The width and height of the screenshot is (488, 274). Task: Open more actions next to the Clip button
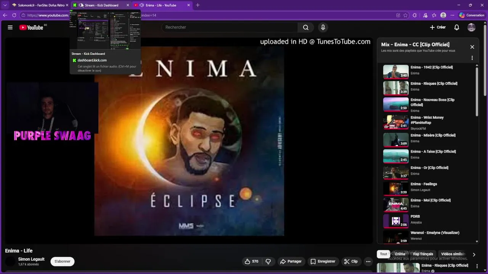click(x=368, y=261)
